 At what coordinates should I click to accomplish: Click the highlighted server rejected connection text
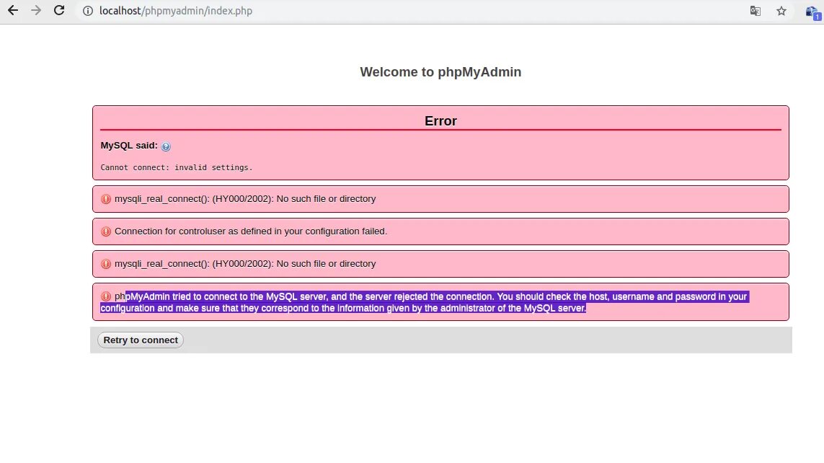point(424,302)
